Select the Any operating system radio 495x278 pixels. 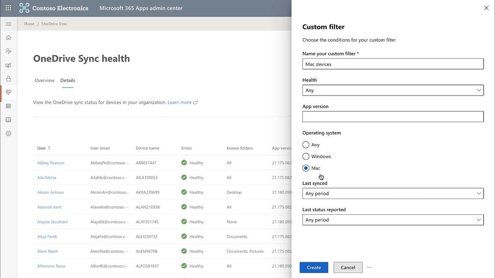(x=306, y=144)
